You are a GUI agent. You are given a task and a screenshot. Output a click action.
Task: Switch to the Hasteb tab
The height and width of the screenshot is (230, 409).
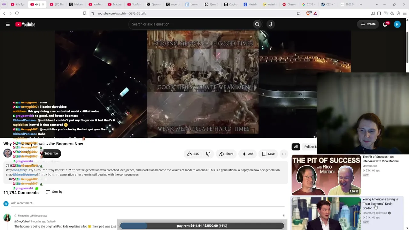250,4
